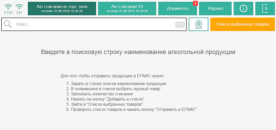Image resolution: width=276 pixels, height=130 pixels.
Task: Open Список выбранных товаров
Action: point(243,24)
